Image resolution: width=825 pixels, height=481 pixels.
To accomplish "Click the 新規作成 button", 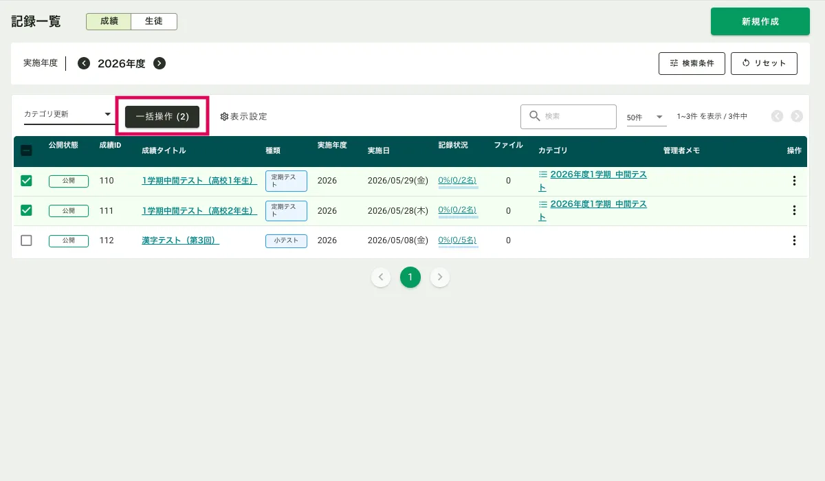I will click(760, 21).
